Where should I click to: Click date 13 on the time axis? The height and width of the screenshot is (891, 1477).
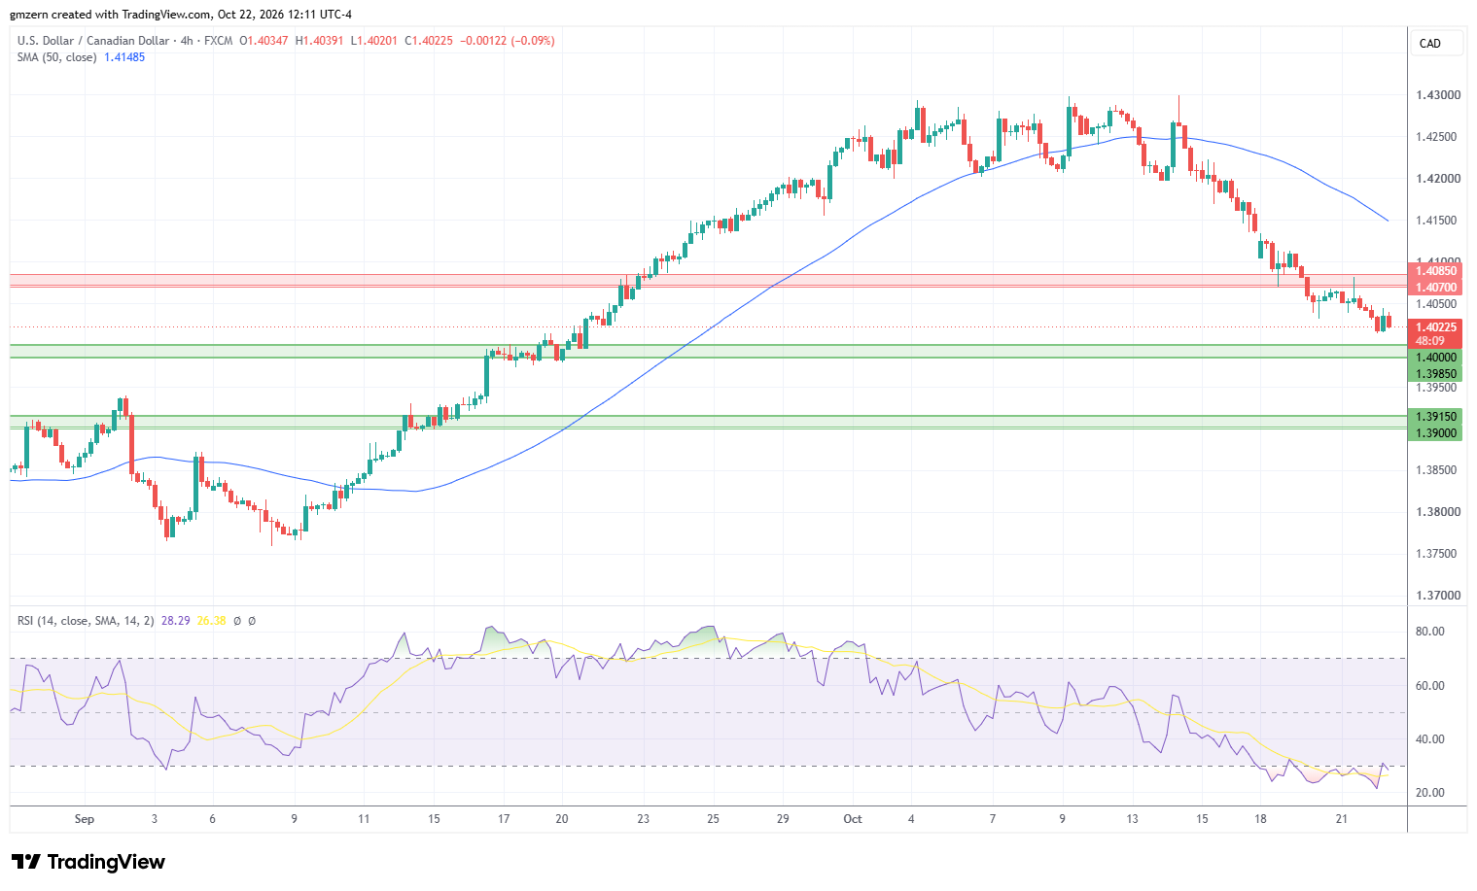click(x=1132, y=819)
